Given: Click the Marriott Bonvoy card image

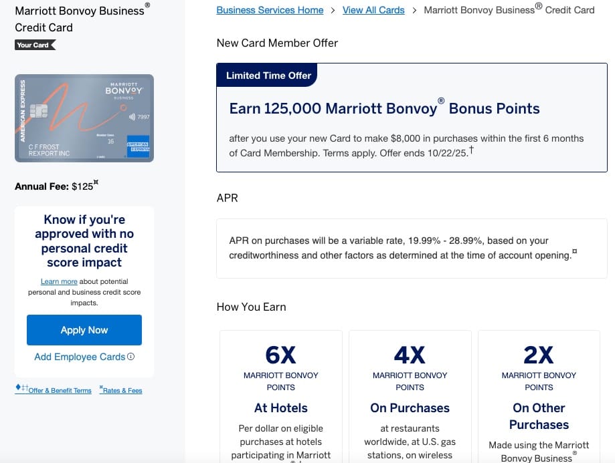Looking at the screenshot, I should tap(84, 118).
